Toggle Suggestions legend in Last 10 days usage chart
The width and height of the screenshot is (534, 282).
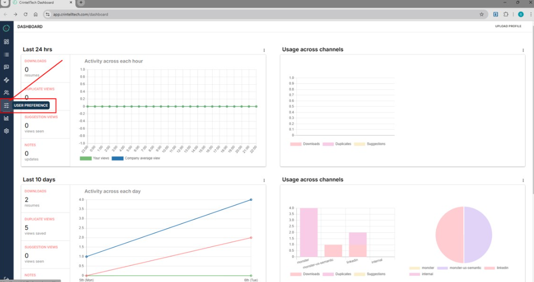click(x=370, y=274)
